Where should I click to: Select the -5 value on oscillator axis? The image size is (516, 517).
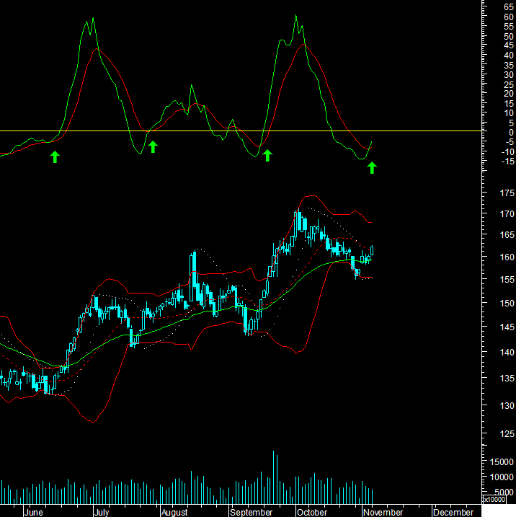tap(510, 142)
